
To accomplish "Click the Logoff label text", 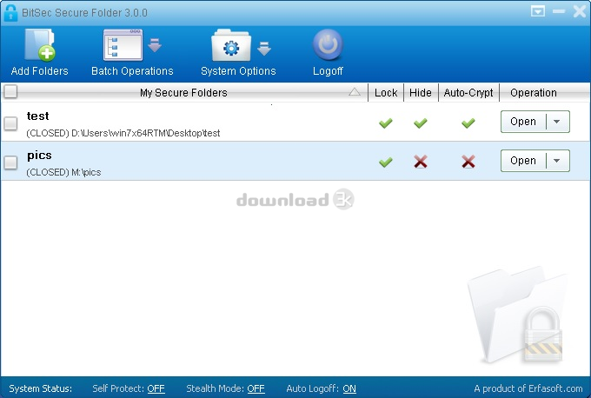I will [328, 71].
